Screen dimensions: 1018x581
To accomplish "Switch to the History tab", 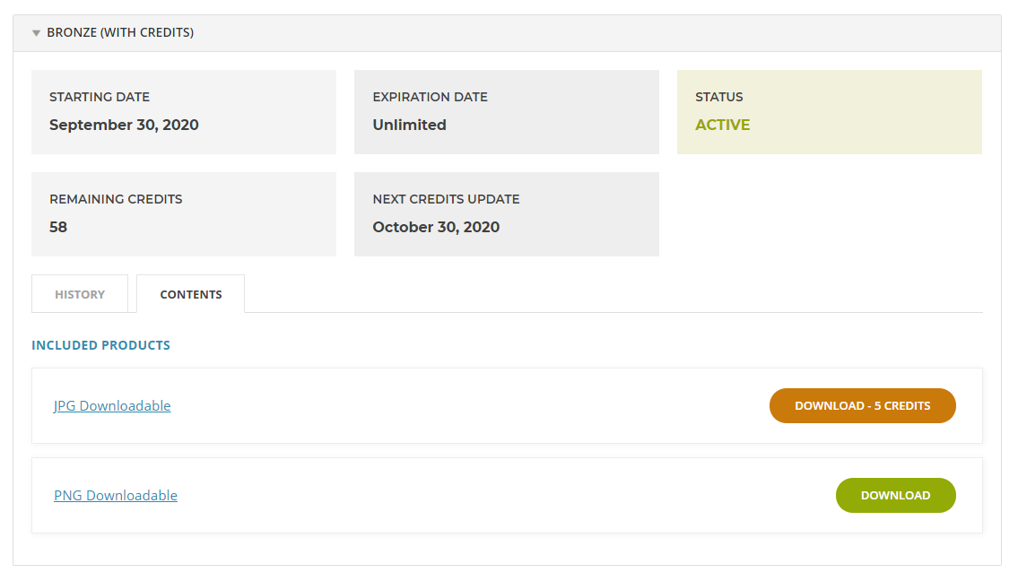I will coord(80,294).
